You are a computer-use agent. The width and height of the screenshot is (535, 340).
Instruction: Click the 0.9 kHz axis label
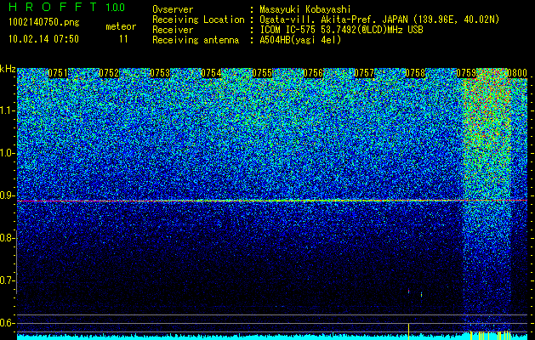point(7,195)
